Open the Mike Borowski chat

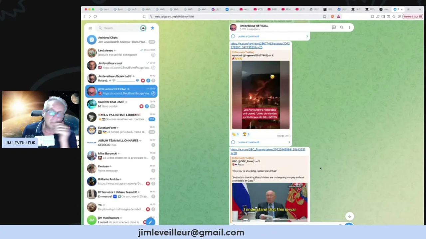121,156
